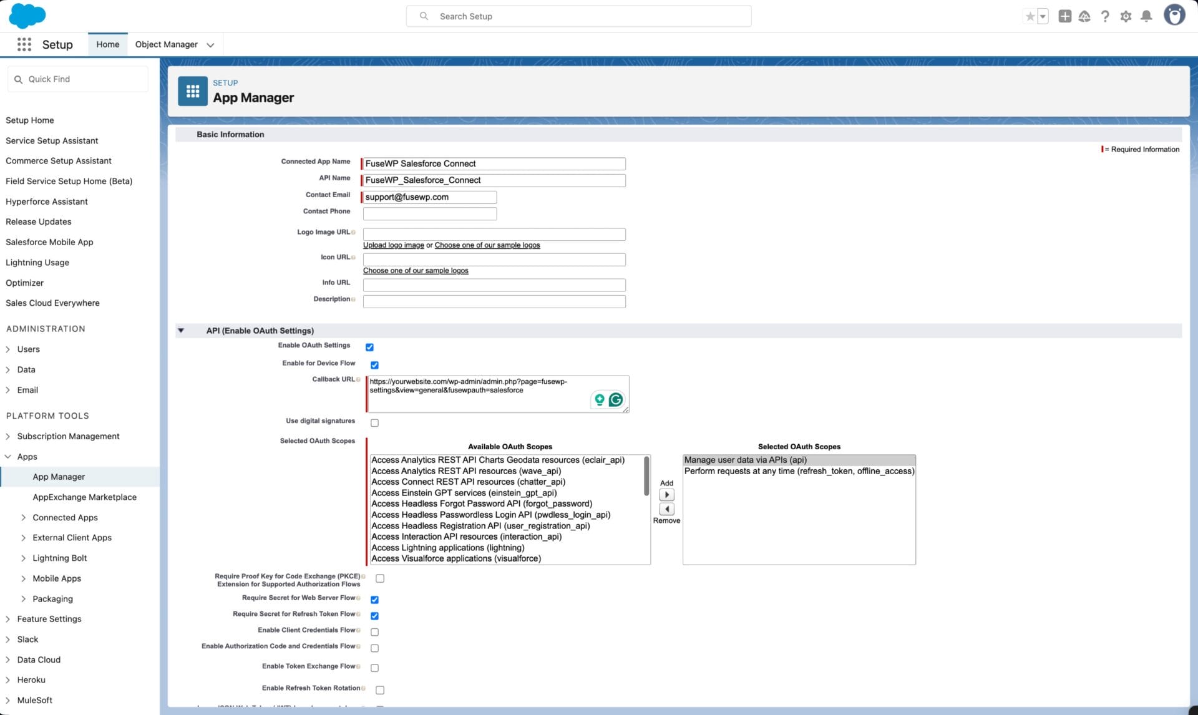
Task: Check Require Proof Key for Code Exchange
Action: (x=380, y=578)
